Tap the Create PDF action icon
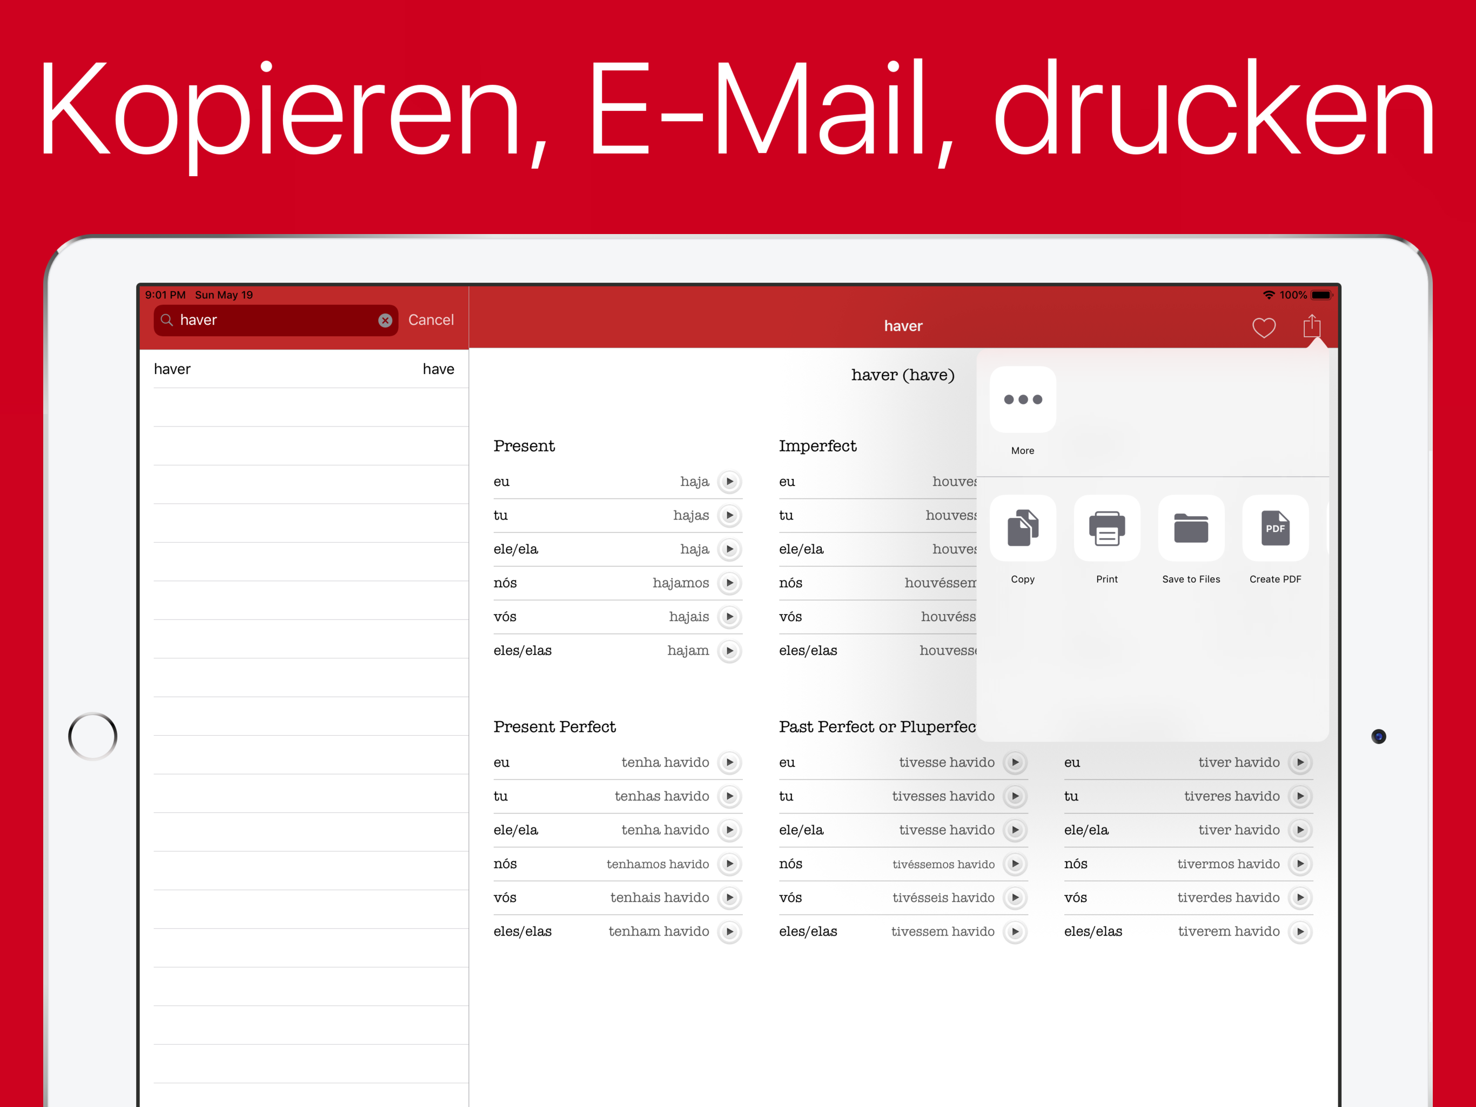This screenshot has width=1476, height=1107. (1275, 528)
